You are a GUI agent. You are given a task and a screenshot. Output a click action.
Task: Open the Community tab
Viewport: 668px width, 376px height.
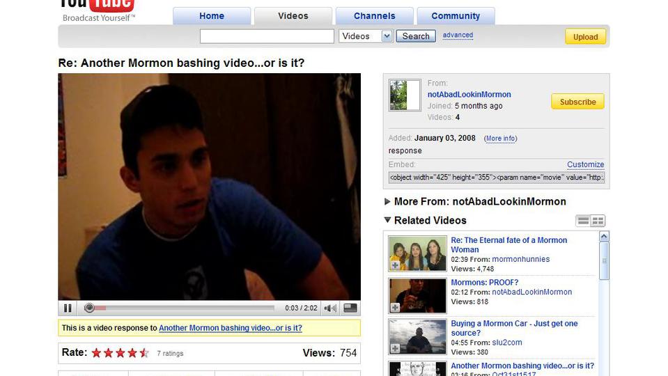click(456, 16)
